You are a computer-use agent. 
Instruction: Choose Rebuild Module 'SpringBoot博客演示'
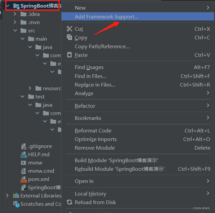point(138,169)
